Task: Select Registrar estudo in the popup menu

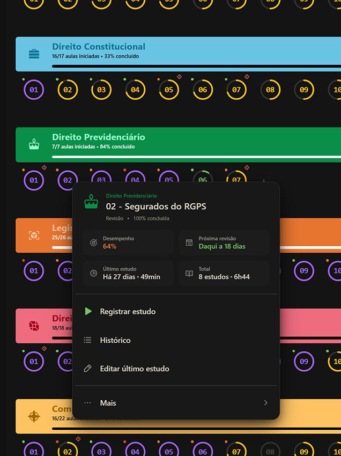Action: [176, 311]
